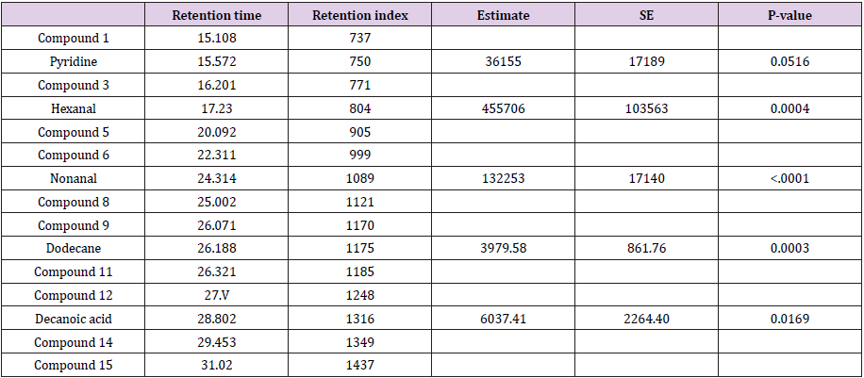The height and width of the screenshot is (378, 864).
Task: Select Dodecane estimate 3979.58 cell
Action: (x=503, y=249)
